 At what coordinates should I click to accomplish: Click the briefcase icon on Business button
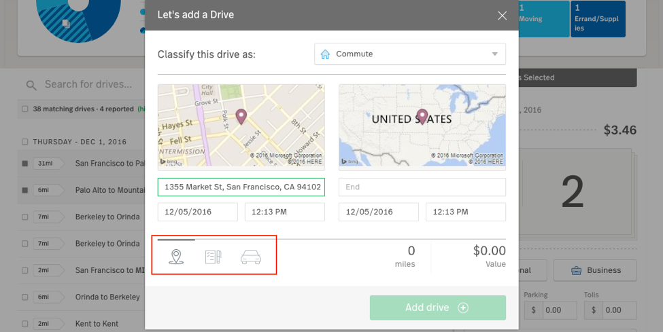click(x=576, y=271)
